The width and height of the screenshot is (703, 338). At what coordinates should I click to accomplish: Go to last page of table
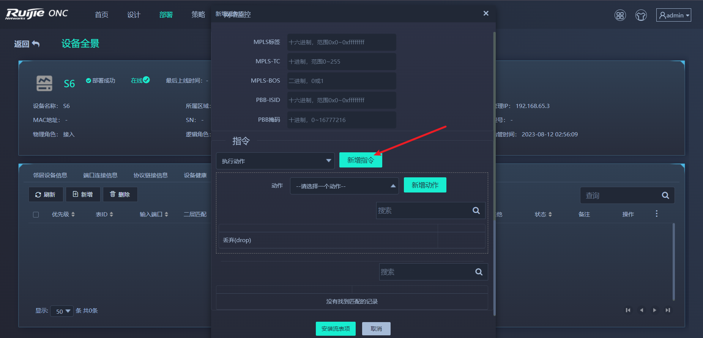tap(668, 310)
